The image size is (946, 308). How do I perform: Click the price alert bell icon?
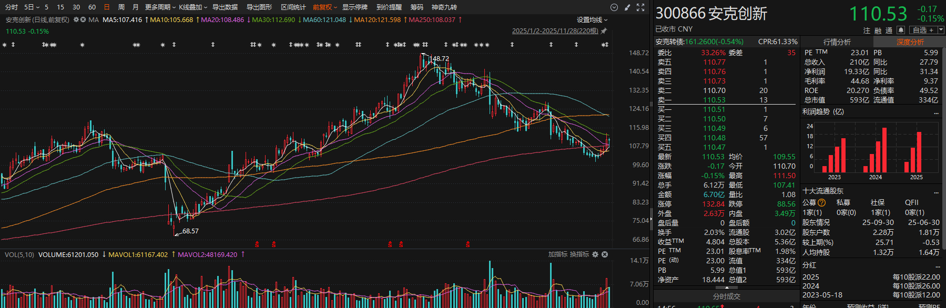[x=901, y=30]
